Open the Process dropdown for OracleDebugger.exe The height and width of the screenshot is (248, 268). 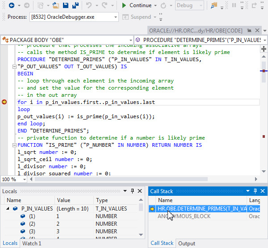coord(115,17)
